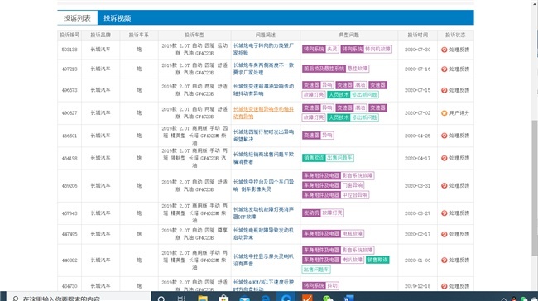This screenshot has height=301, width=538.
Task: Open Microsoft Word from the taskbar
Action: click(349, 298)
